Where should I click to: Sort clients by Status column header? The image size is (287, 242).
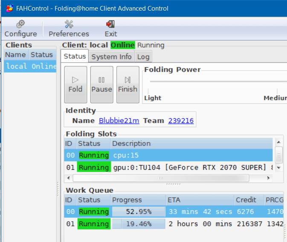[x=43, y=54]
